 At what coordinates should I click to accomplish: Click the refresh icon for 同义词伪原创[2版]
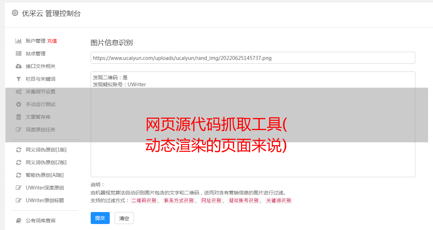(x=19, y=162)
